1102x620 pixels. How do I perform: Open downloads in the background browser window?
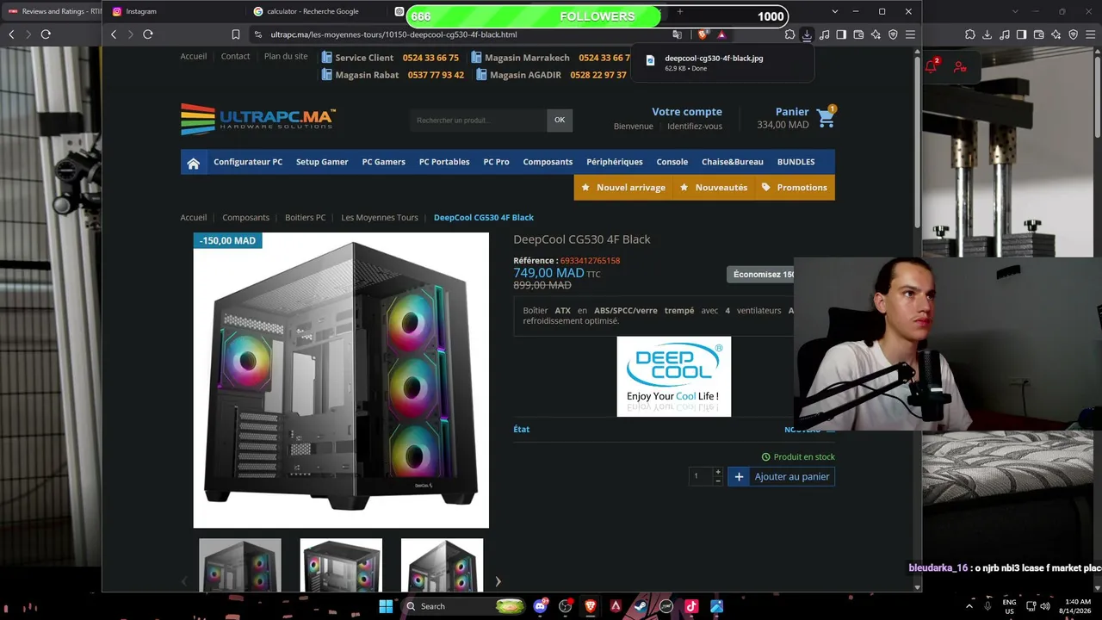tap(987, 34)
